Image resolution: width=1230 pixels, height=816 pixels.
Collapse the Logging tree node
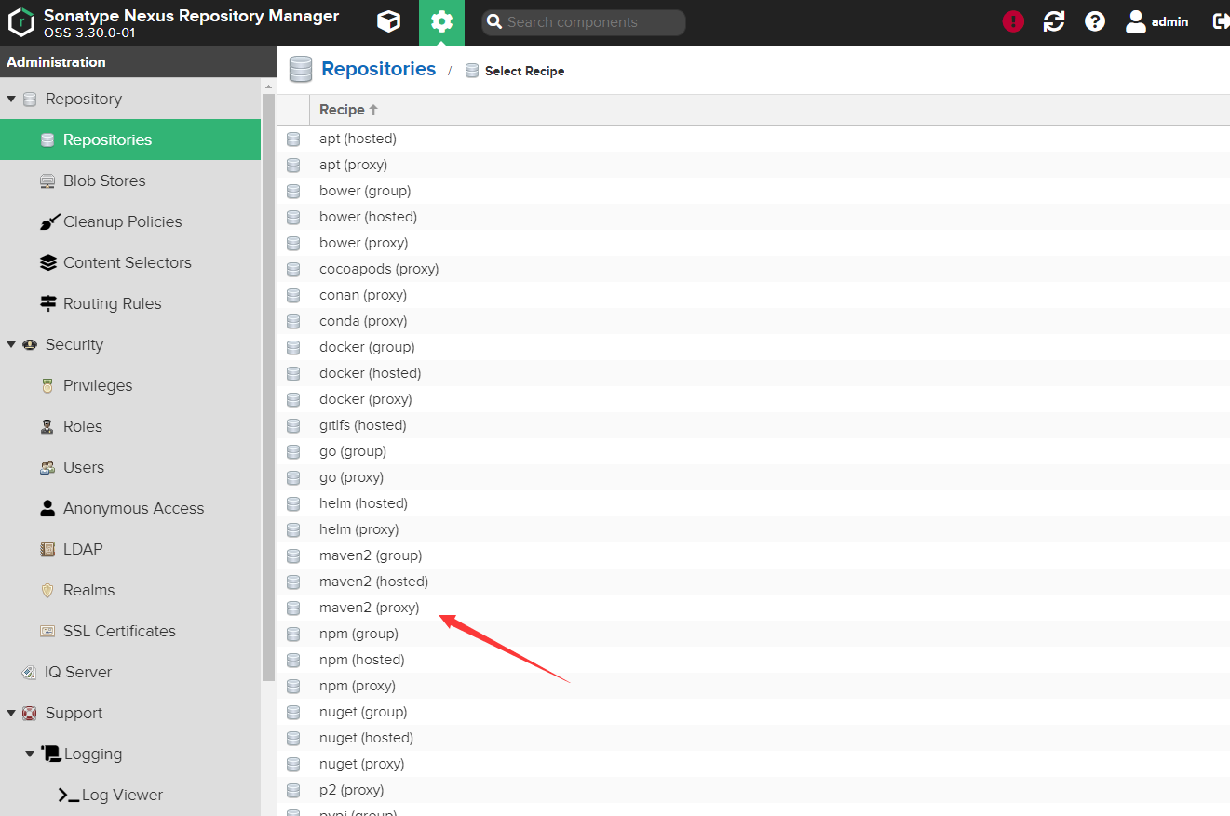point(30,754)
